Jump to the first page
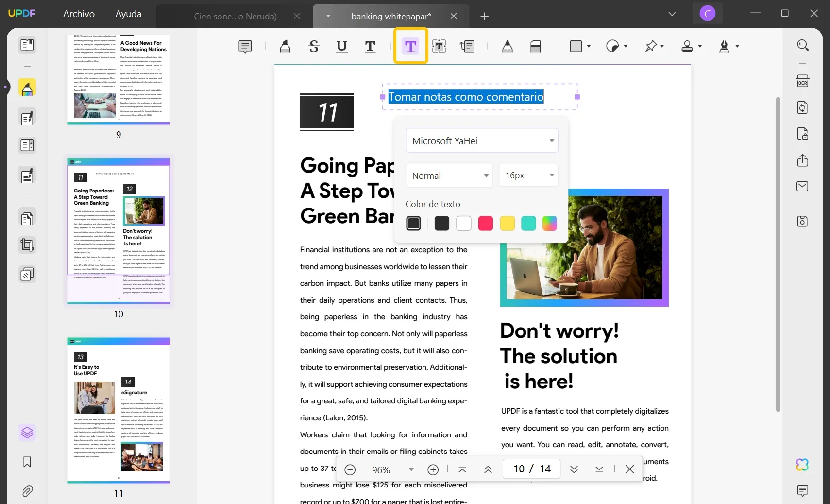Image resolution: width=830 pixels, height=504 pixels. [x=462, y=469]
